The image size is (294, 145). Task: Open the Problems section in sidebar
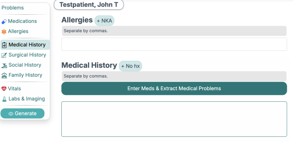[13, 8]
